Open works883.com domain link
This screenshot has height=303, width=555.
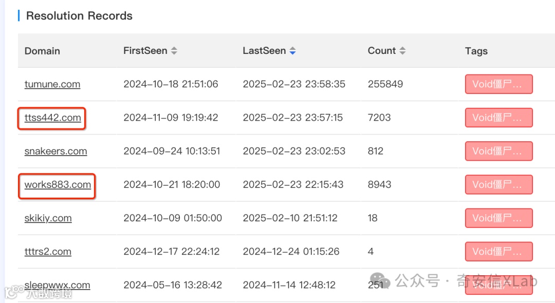coord(58,184)
